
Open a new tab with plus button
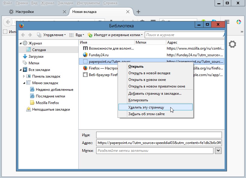click(x=138, y=12)
